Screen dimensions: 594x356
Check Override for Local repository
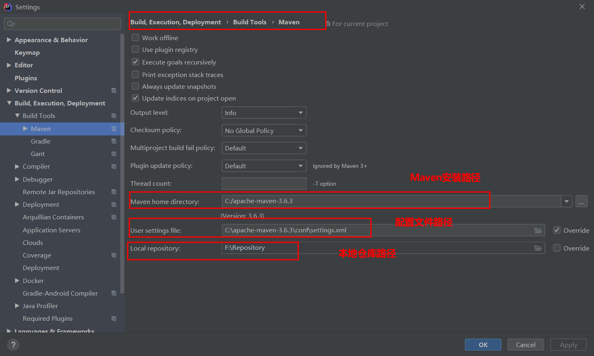[557, 248]
